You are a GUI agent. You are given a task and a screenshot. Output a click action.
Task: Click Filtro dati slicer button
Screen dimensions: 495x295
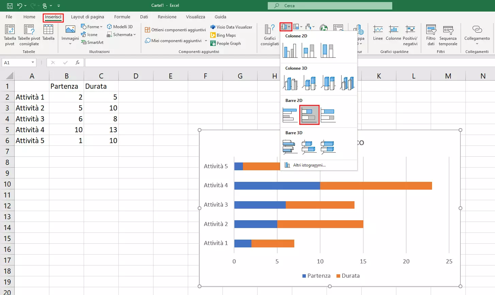click(x=431, y=35)
